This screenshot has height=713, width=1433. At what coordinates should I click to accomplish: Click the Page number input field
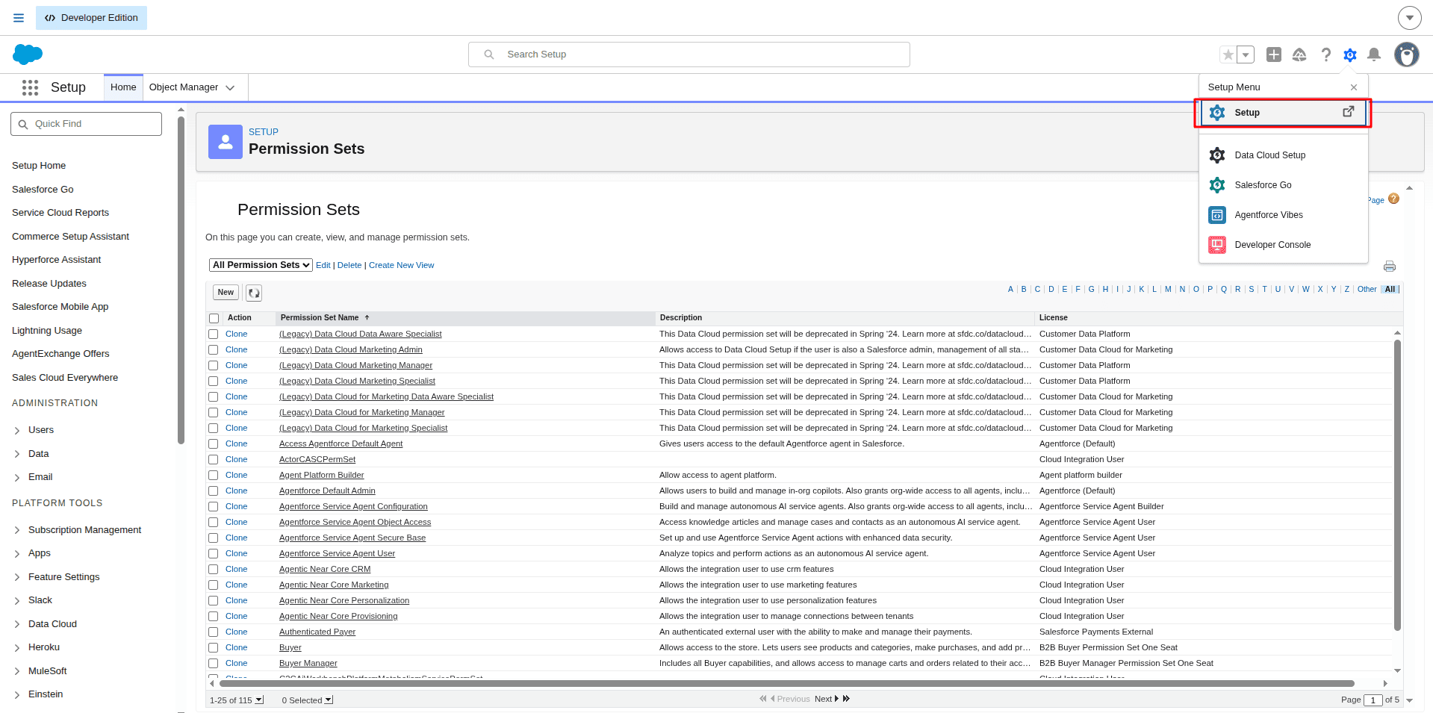[x=1373, y=700]
